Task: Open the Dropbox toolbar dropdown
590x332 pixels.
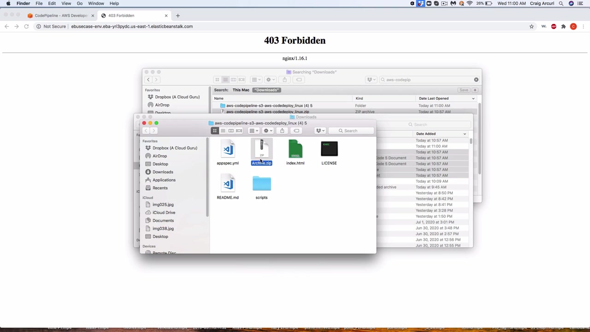Action: click(320, 130)
